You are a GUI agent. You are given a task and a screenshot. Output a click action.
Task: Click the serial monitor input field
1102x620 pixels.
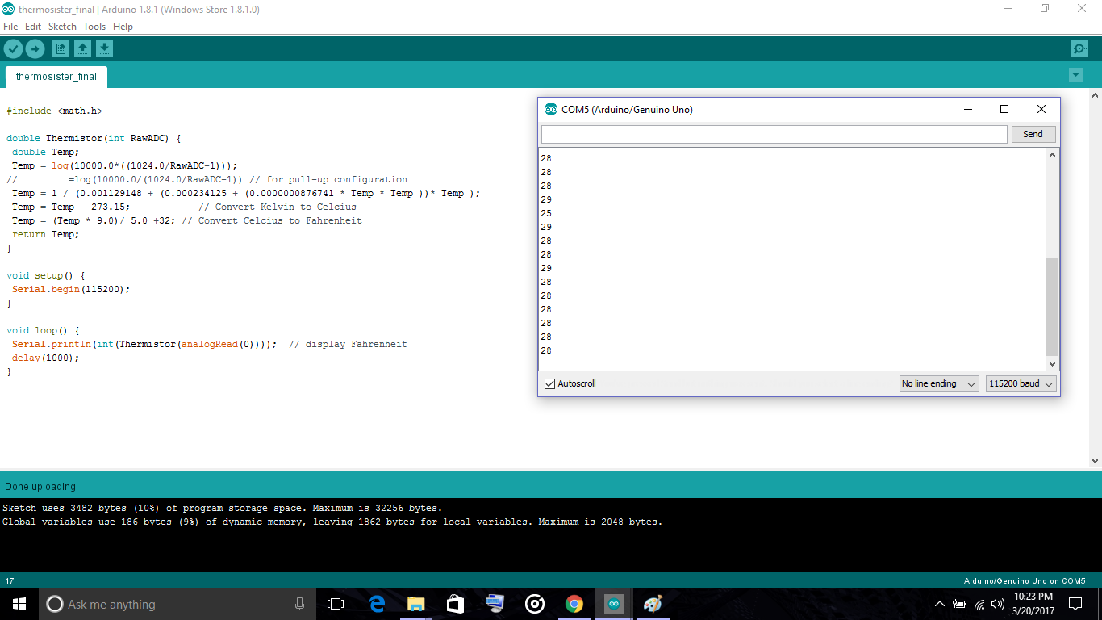pyautogui.click(x=774, y=134)
